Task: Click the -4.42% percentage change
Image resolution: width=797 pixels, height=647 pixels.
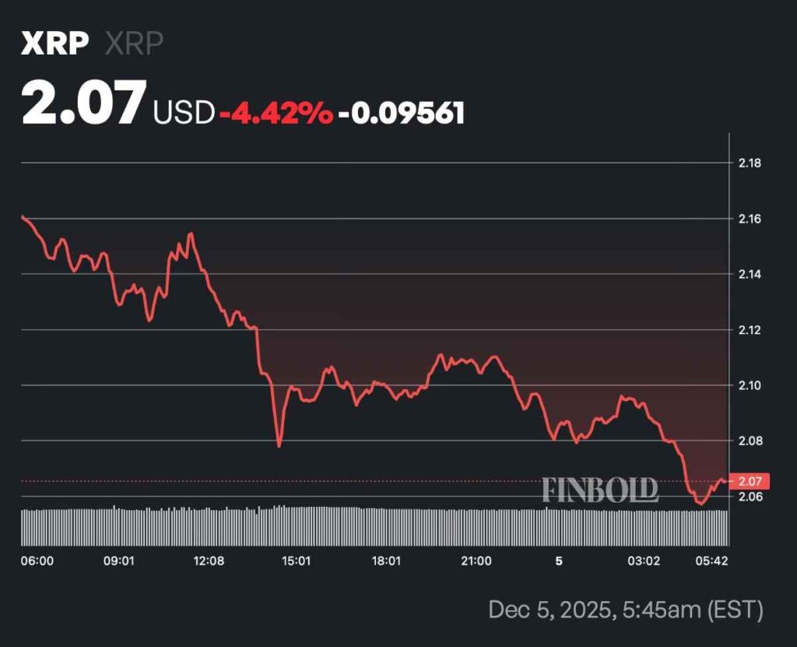Action: [x=276, y=113]
